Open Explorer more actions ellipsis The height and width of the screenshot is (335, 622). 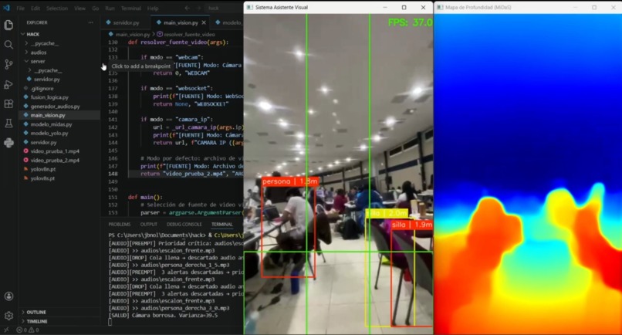[91, 22]
